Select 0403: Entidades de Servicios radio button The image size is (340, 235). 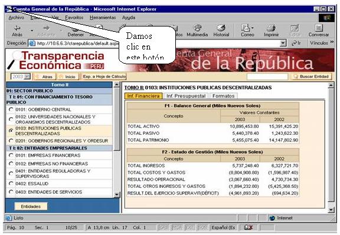coord(11,192)
